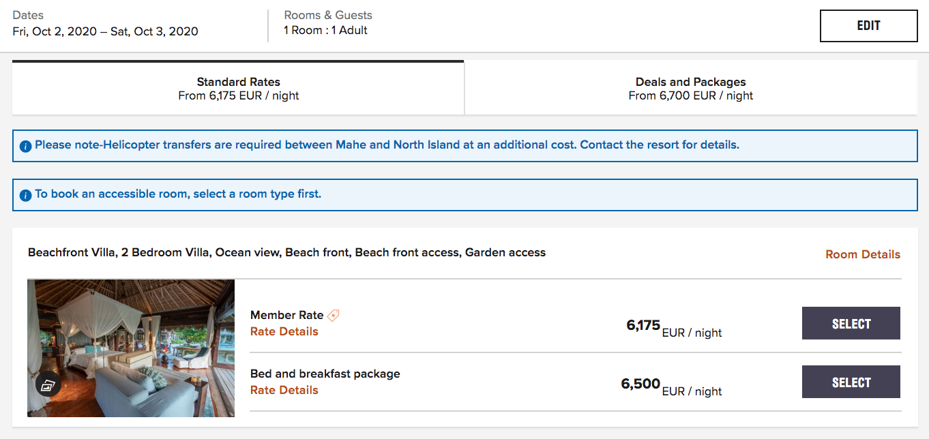Click info icon beside accessible room notice

[25, 195]
